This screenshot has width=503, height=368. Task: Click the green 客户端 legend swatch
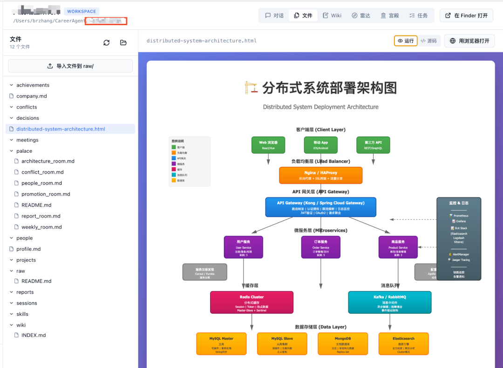click(x=174, y=147)
